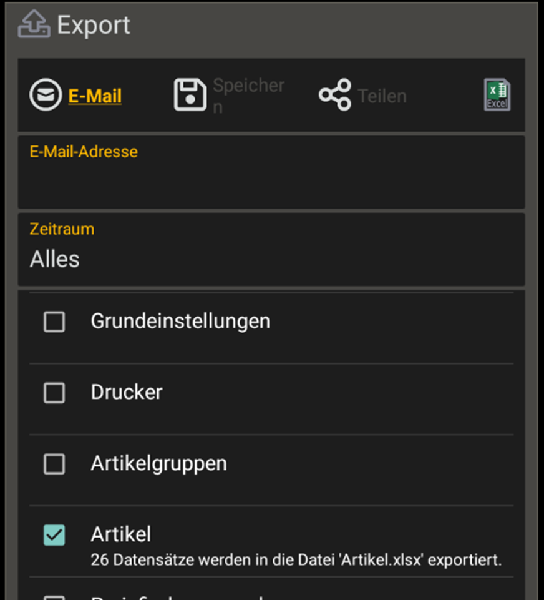The image size is (544, 600).
Task: Tick the Drucker checkbox
Action: point(54,393)
